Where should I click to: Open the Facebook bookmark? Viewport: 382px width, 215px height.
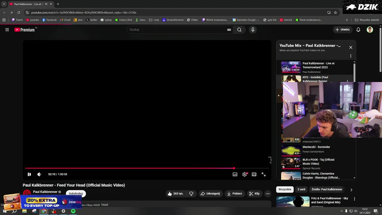50,20
